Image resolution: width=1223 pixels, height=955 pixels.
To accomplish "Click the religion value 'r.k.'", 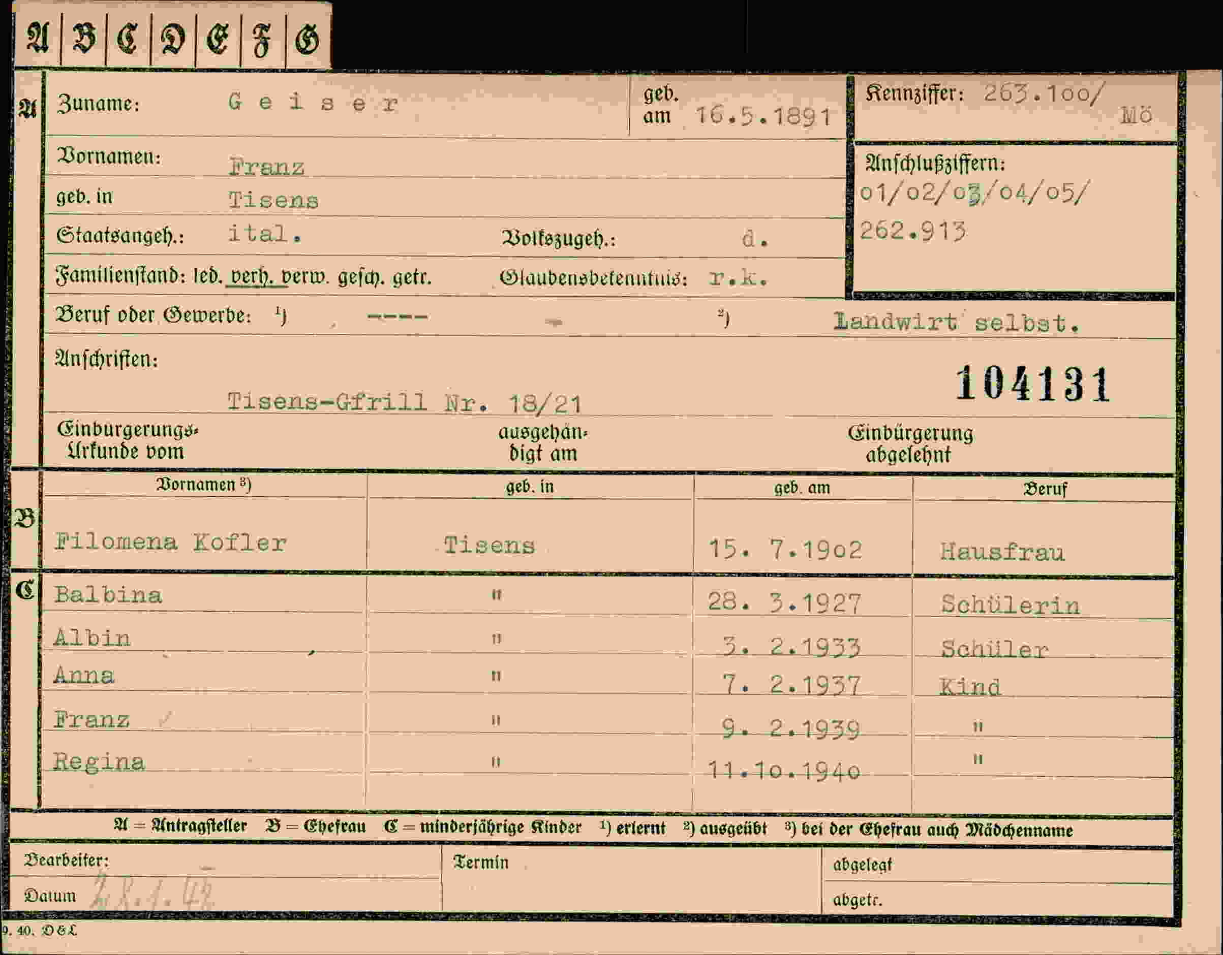I will [x=738, y=277].
